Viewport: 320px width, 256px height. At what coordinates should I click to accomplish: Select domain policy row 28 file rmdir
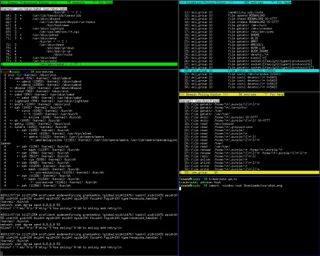click(x=220, y=156)
